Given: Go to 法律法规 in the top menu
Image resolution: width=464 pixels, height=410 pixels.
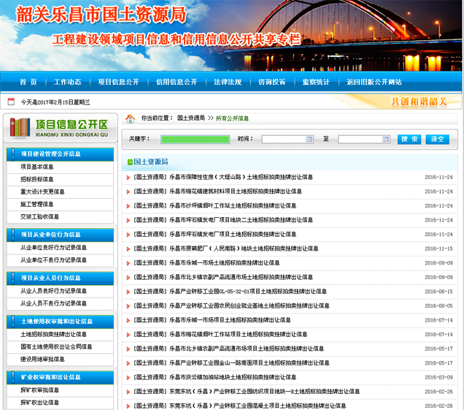Looking at the screenshot, I should [x=228, y=82].
